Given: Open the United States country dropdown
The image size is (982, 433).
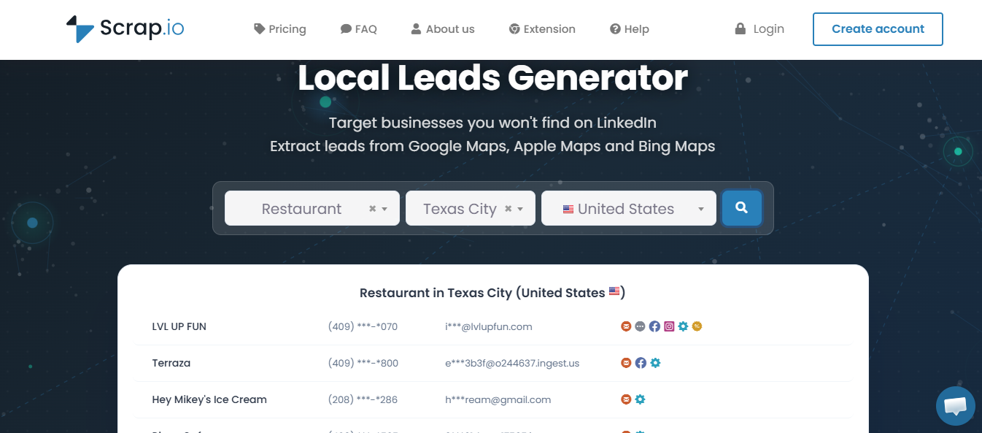Looking at the screenshot, I should pyautogui.click(x=628, y=208).
